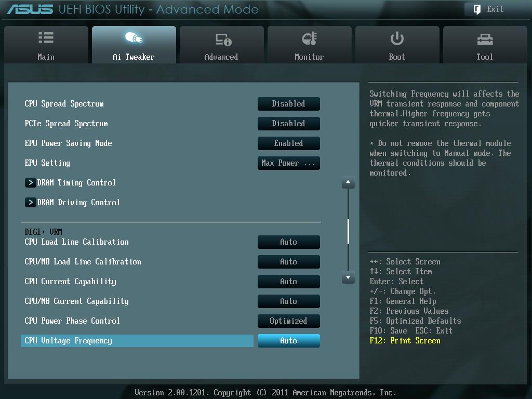Click the Tool tab printer icon
The width and height of the screenshot is (532, 399).
[x=485, y=39]
